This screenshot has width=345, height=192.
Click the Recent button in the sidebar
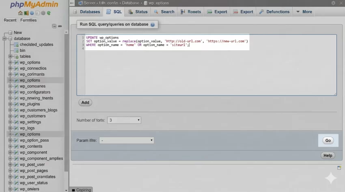[10, 20]
